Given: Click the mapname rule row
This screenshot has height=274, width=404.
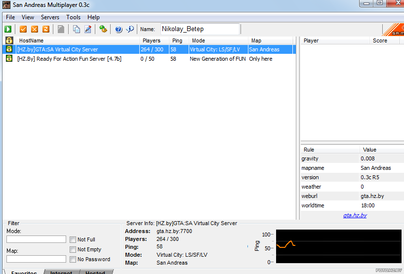Looking at the screenshot, I should [x=352, y=168].
